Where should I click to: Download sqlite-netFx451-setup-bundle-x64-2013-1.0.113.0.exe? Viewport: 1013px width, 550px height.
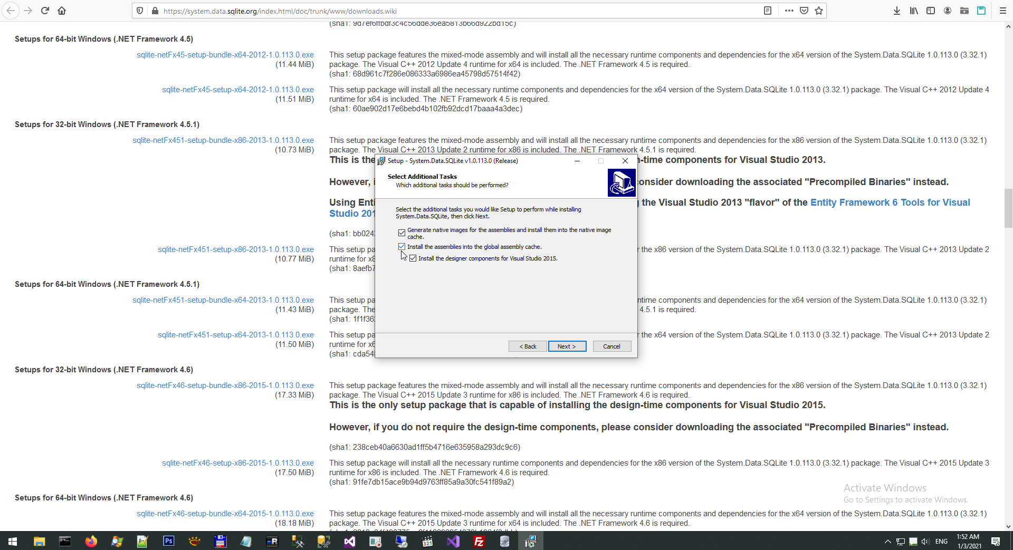(223, 300)
